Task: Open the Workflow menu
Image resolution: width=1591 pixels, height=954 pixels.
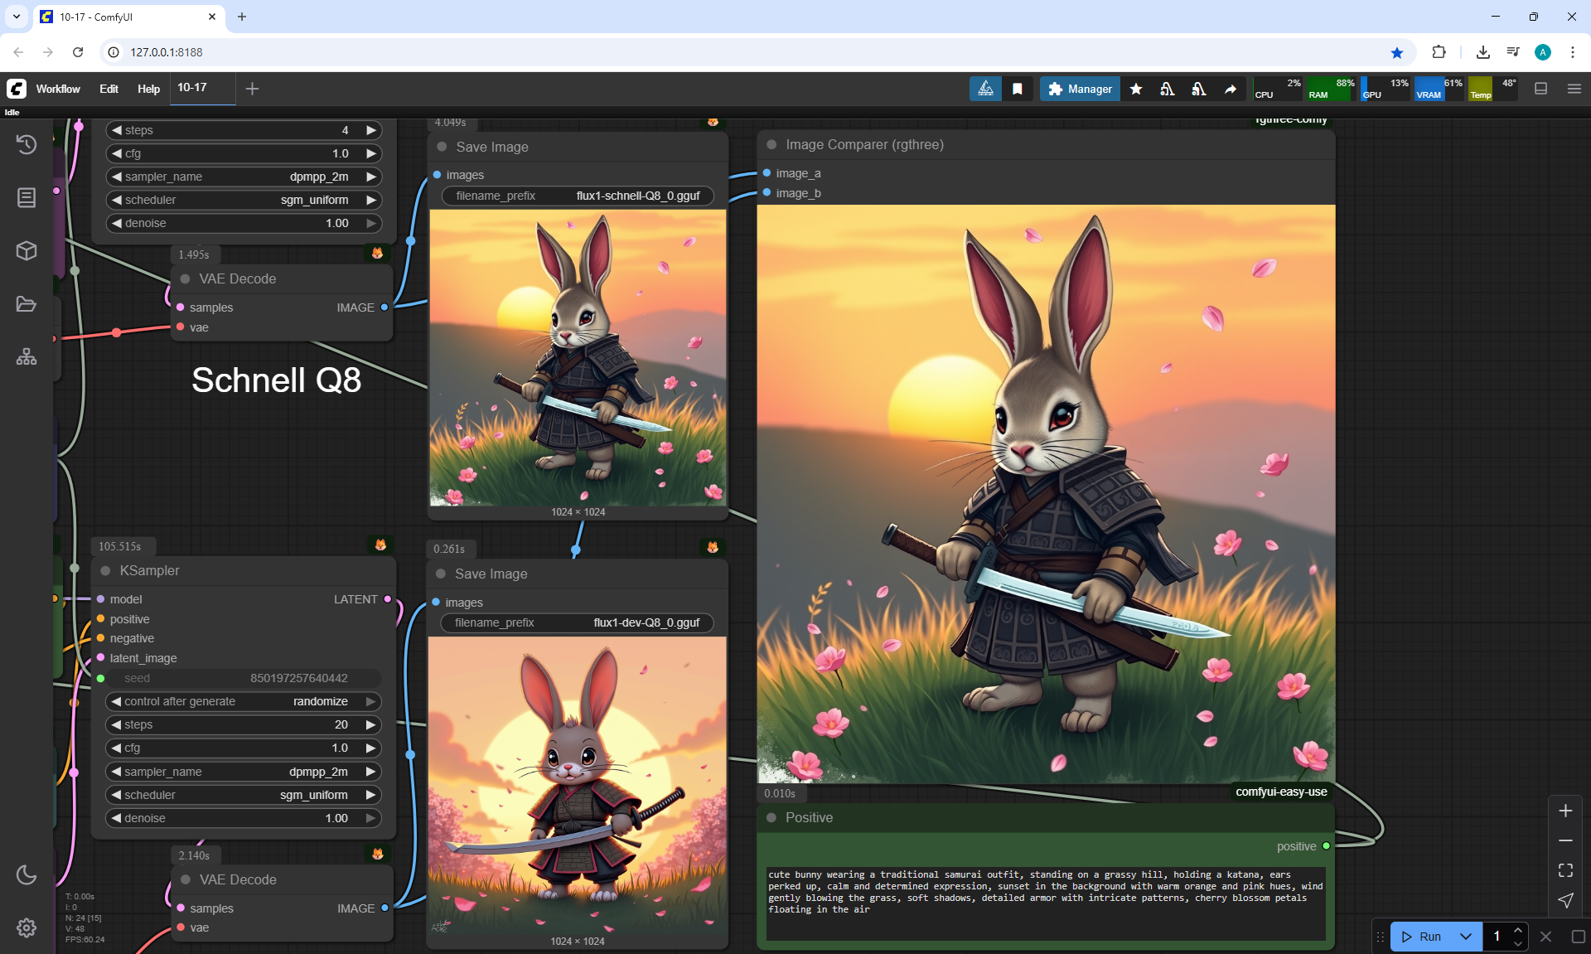Action: [58, 89]
